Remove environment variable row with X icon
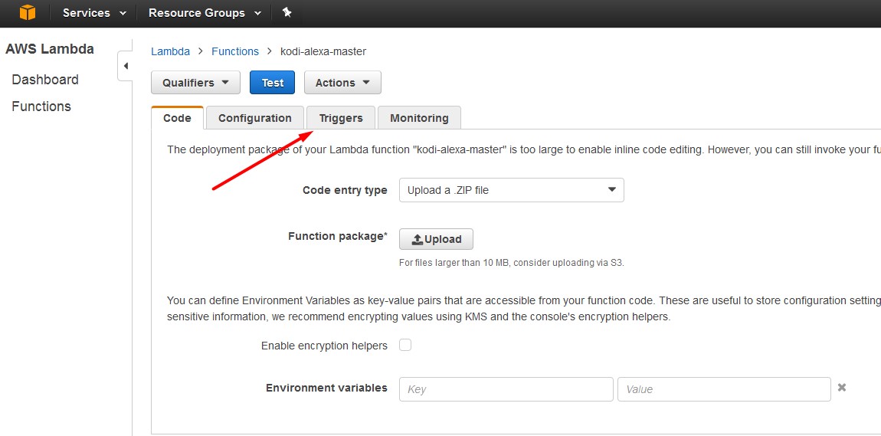This screenshot has height=436, width=881. point(842,388)
